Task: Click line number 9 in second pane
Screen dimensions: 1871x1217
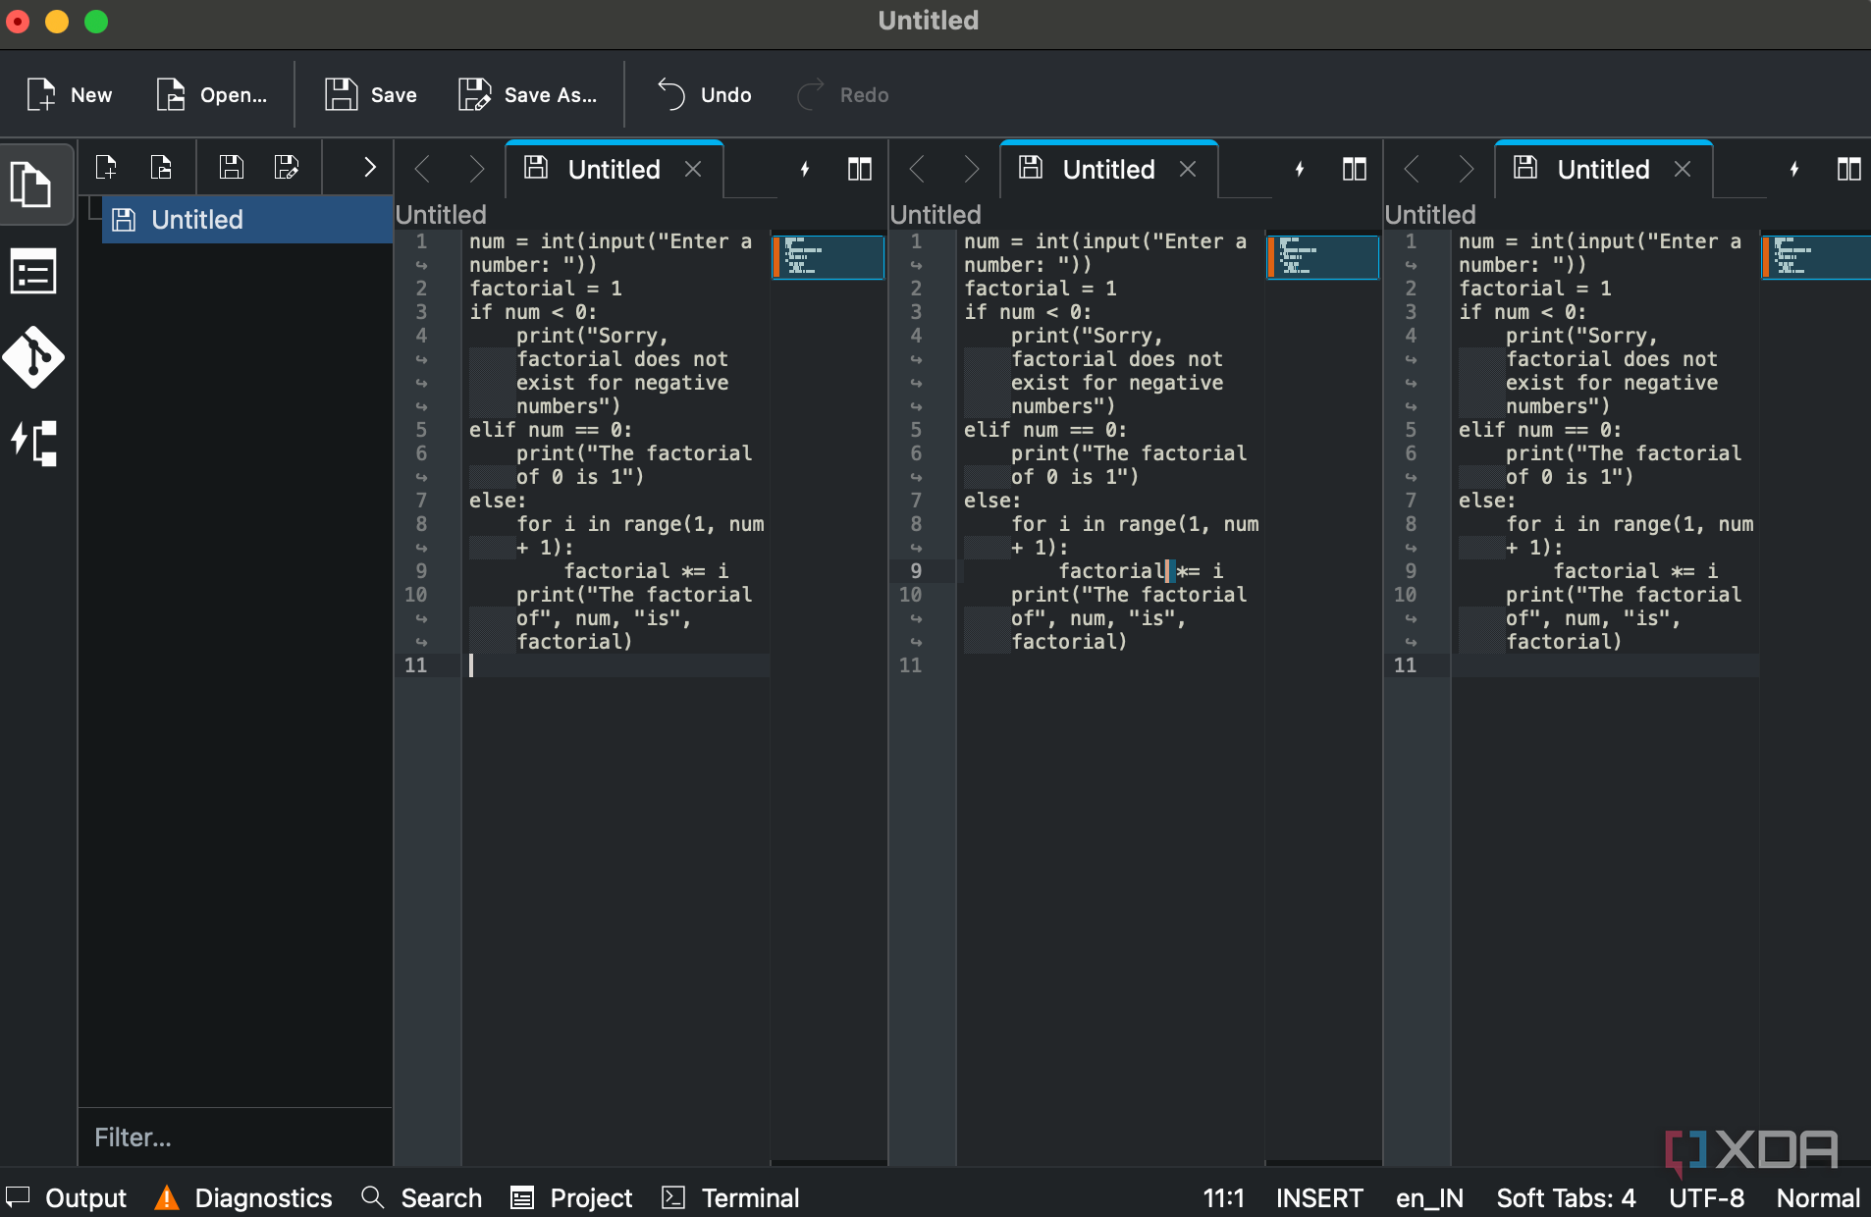Action: 916,571
